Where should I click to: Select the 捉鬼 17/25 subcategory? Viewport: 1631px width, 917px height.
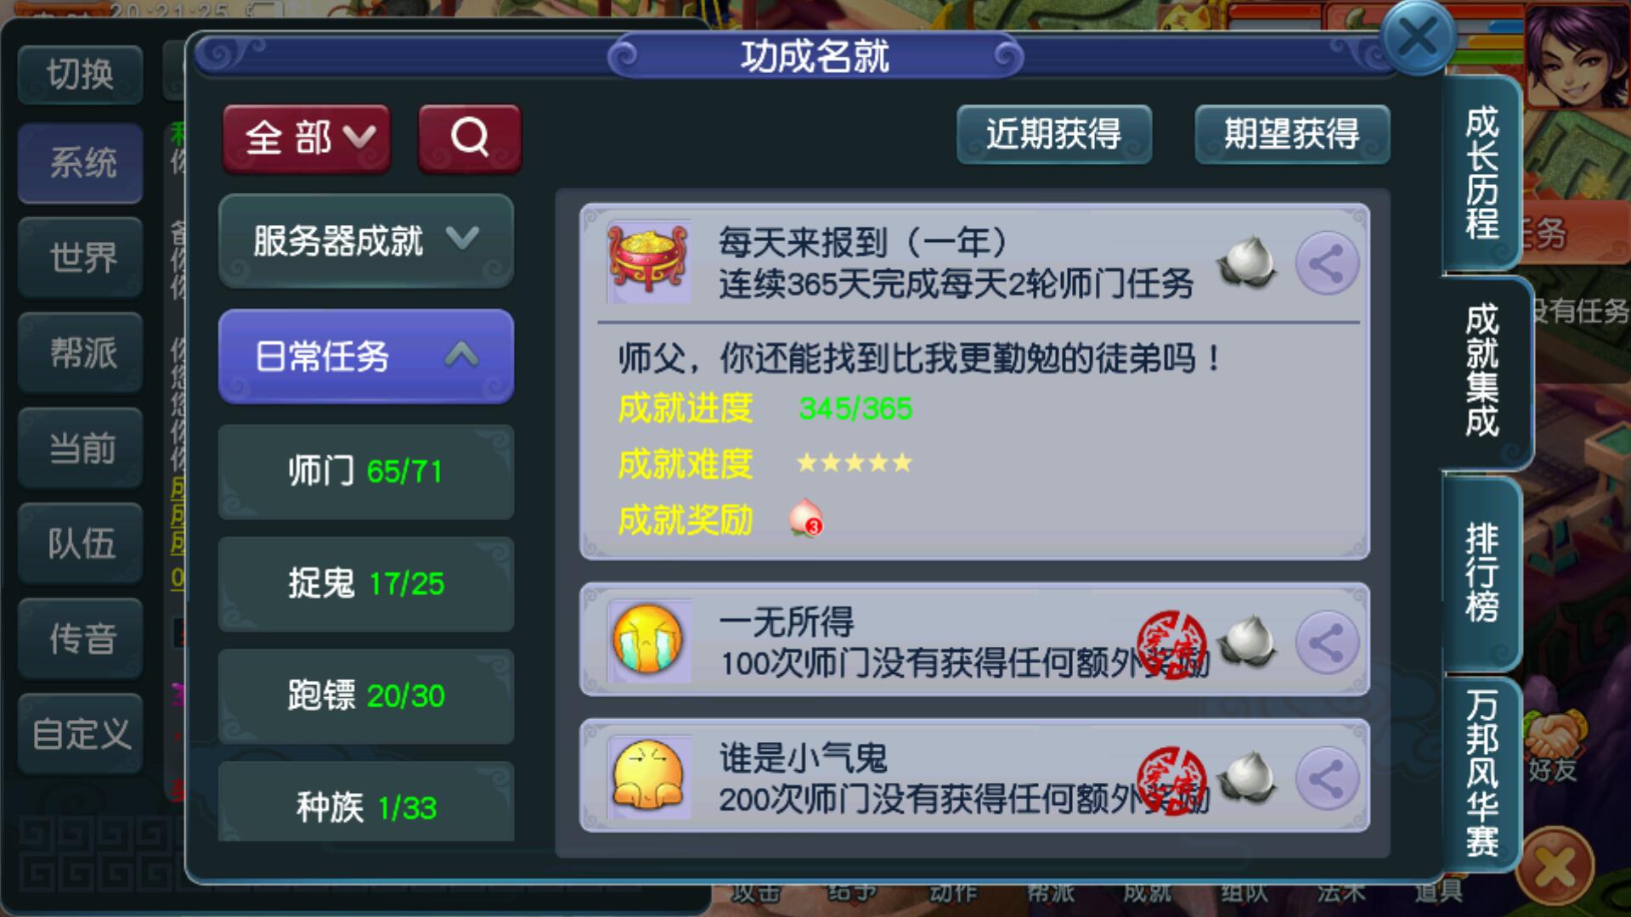click(366, 583)
